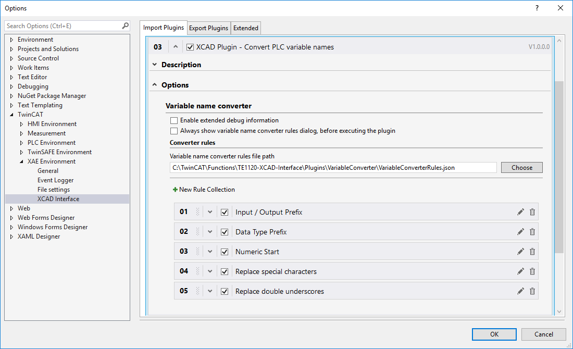Screen dimensions: 573x349
Task: Expand Replace double underscores rule chevron
Action: pyautogui.click(x=210, y=291)
